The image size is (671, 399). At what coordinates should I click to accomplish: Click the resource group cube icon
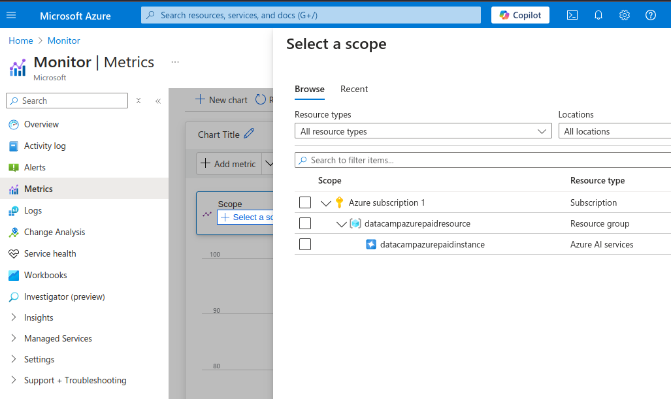pyautogui.click(x=355, y=223)
